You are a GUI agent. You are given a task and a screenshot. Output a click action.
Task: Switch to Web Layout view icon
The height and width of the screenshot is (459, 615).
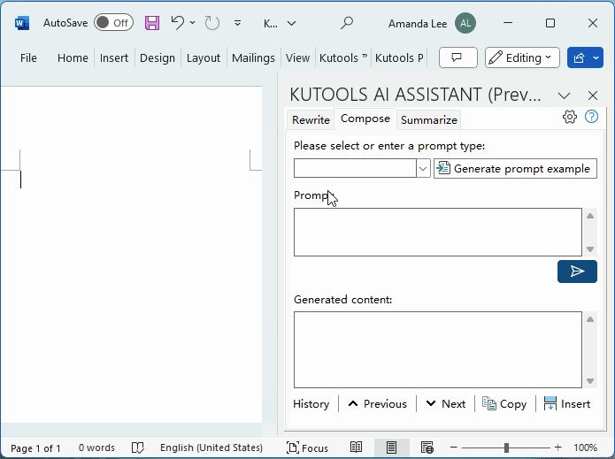coord(427,448)
